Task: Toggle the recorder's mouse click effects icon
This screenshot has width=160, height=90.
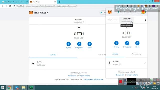Action: point(141,83)
